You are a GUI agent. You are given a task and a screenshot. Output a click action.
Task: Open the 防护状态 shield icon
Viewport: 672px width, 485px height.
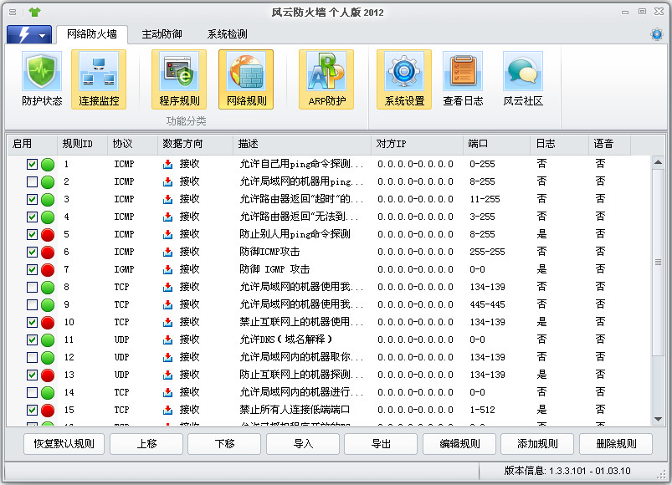coord(42,79)
